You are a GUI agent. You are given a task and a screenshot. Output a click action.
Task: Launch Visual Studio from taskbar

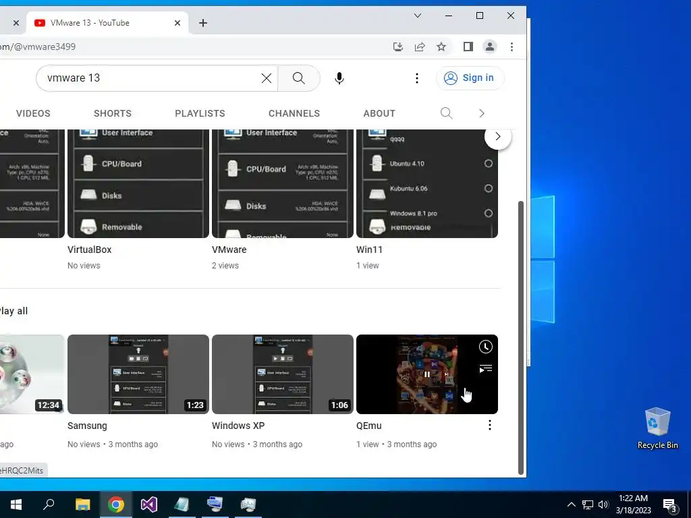click(149, 505)
